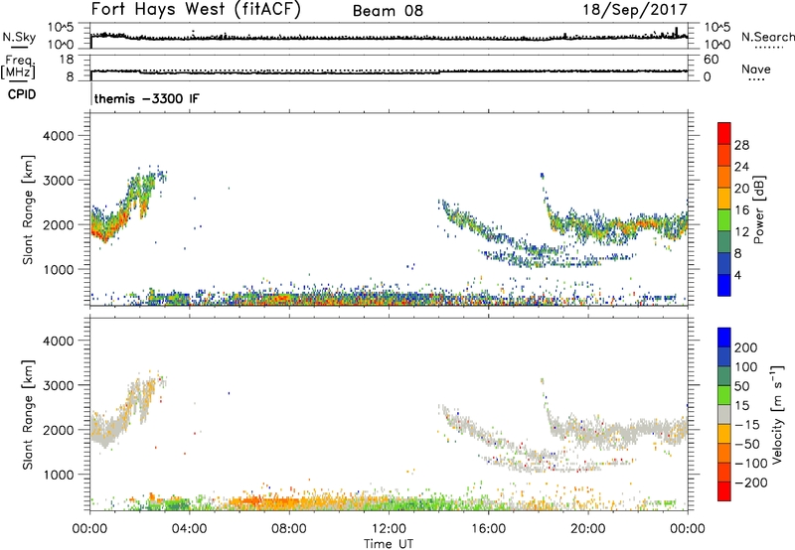Click 'Slant Range [km]' label of velocity panel
Image resolution: width=795 pixels, height=550 pixels.
click(x=28, y=415)
